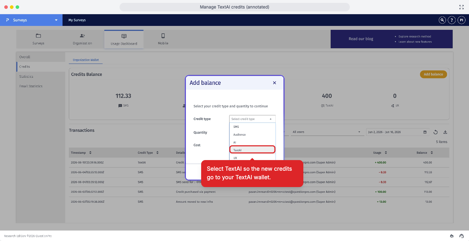Click the calendar icon in date range
This screenshot has height=241, width=469.
click(x=425, y=132)
